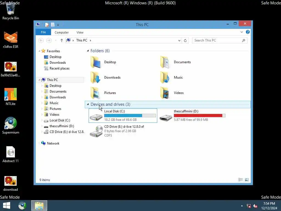Viewport: 281px width, 211px height.
Task: Go back with the Back arrow button
Action: pyautogui.click(x=41, y=40)
